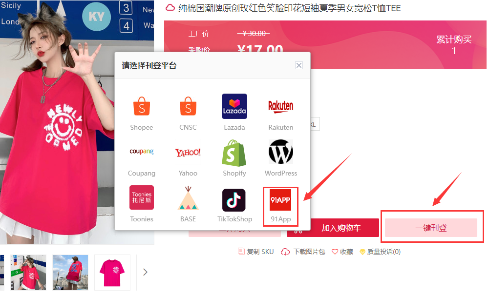
Task: Close the platform selection dialog
Action: 299,65
